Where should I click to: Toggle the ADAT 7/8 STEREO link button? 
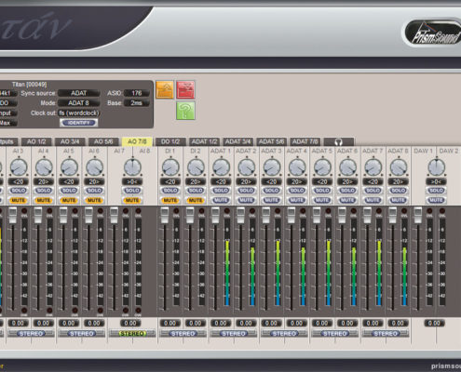pos(386,334)
